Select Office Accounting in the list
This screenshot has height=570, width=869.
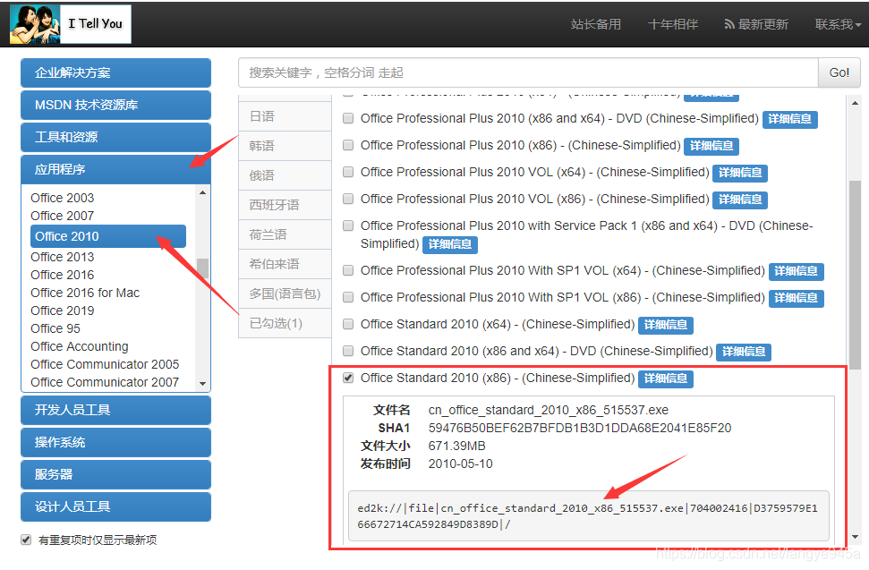pos(80,346)
